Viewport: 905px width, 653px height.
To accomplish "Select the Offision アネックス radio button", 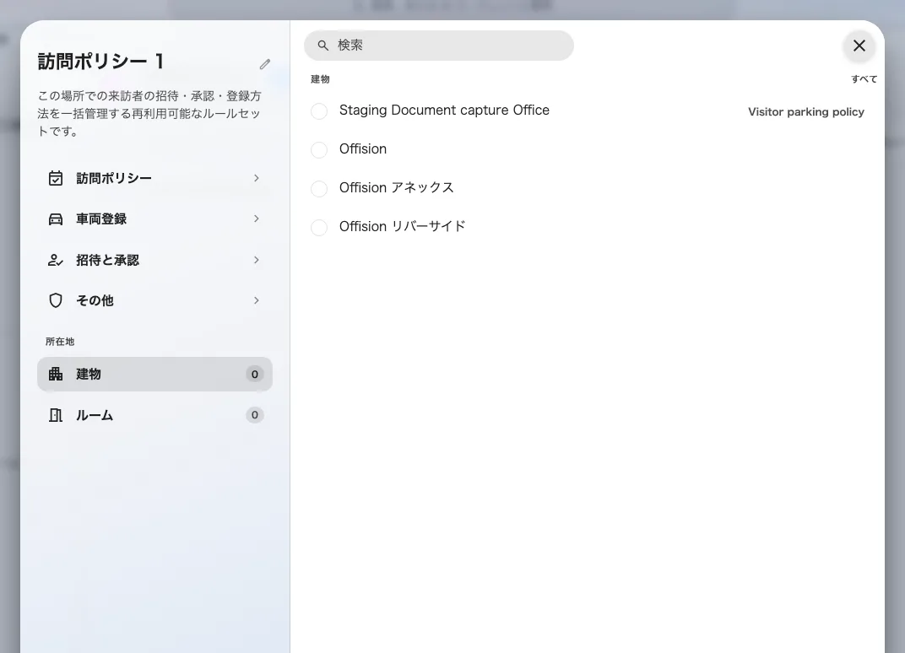I will click(x=319, y=189).
